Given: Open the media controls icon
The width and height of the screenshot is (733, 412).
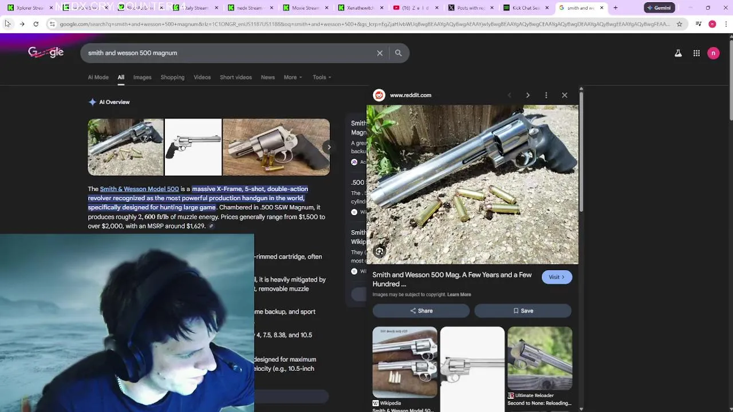Looking at the screenshot, I should (x=699, y=24).
